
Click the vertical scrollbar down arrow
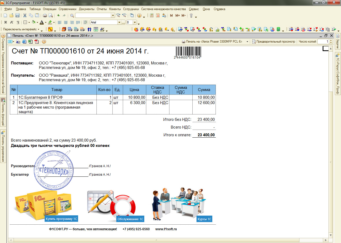(x=331, y=235)
